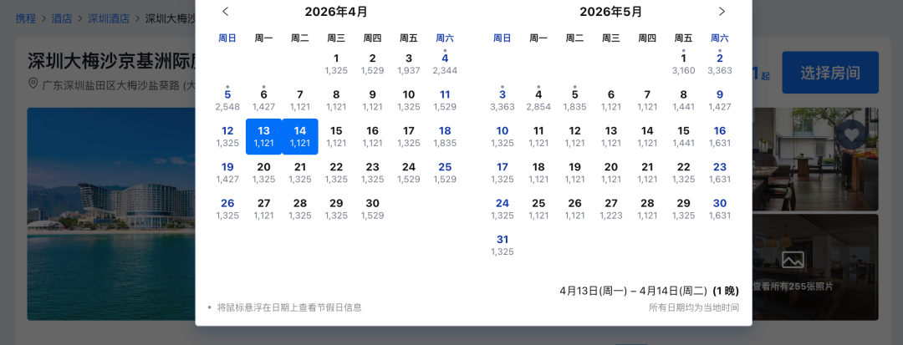
Task: Choose May 8 priced 1,441
Action: point(684,100)
